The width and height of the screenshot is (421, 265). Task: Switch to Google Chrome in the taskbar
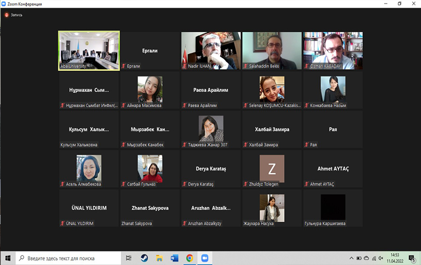point(190,258)
